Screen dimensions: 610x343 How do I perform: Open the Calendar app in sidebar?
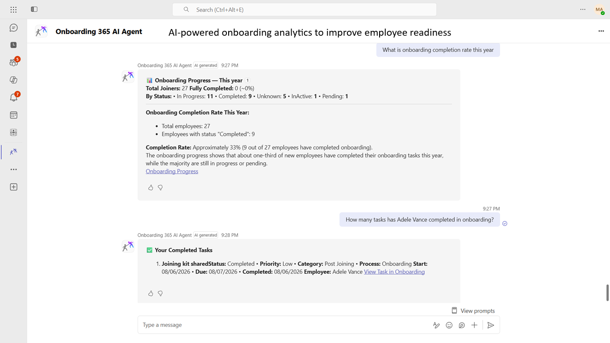pos(13,115)
